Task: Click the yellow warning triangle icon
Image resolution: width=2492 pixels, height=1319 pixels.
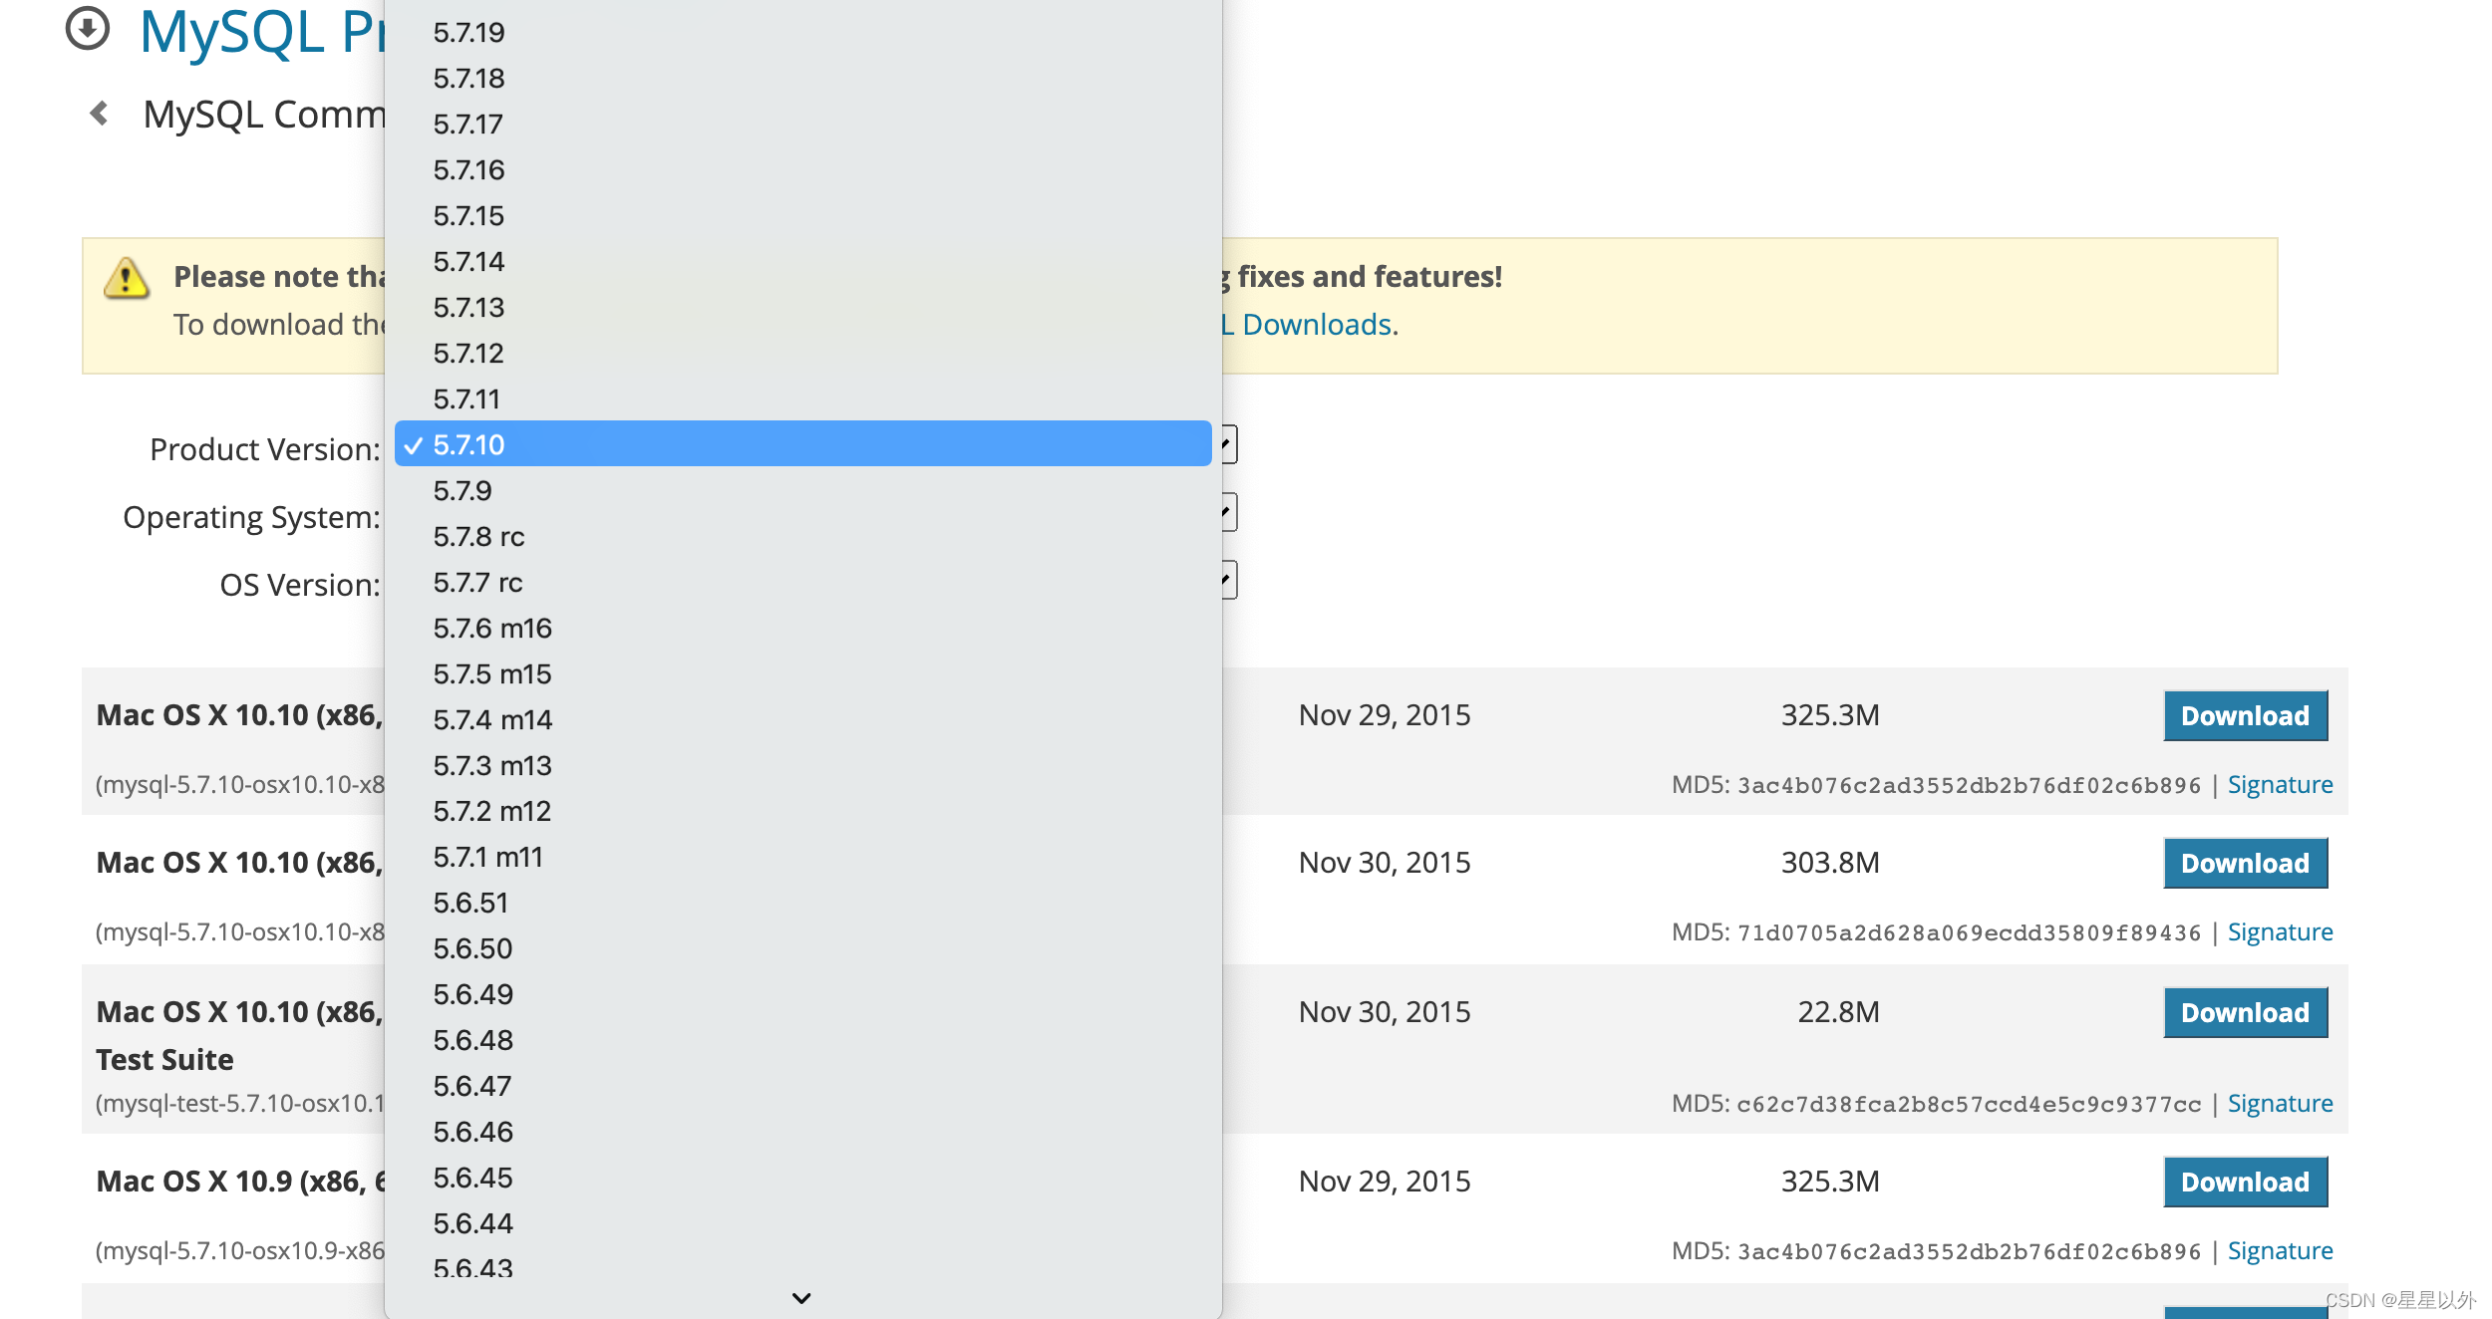Action: [x=127, y=279]
